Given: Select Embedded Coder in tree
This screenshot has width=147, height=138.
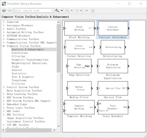Looking at the screenshot, I should point(17,104).
